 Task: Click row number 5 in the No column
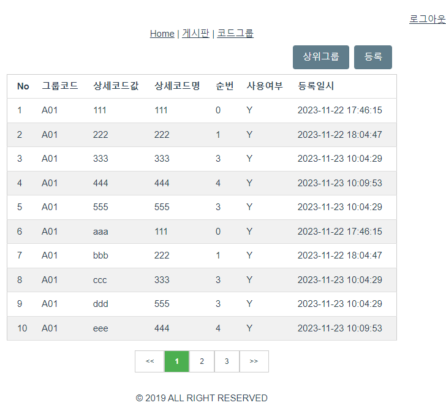[20, 207]
